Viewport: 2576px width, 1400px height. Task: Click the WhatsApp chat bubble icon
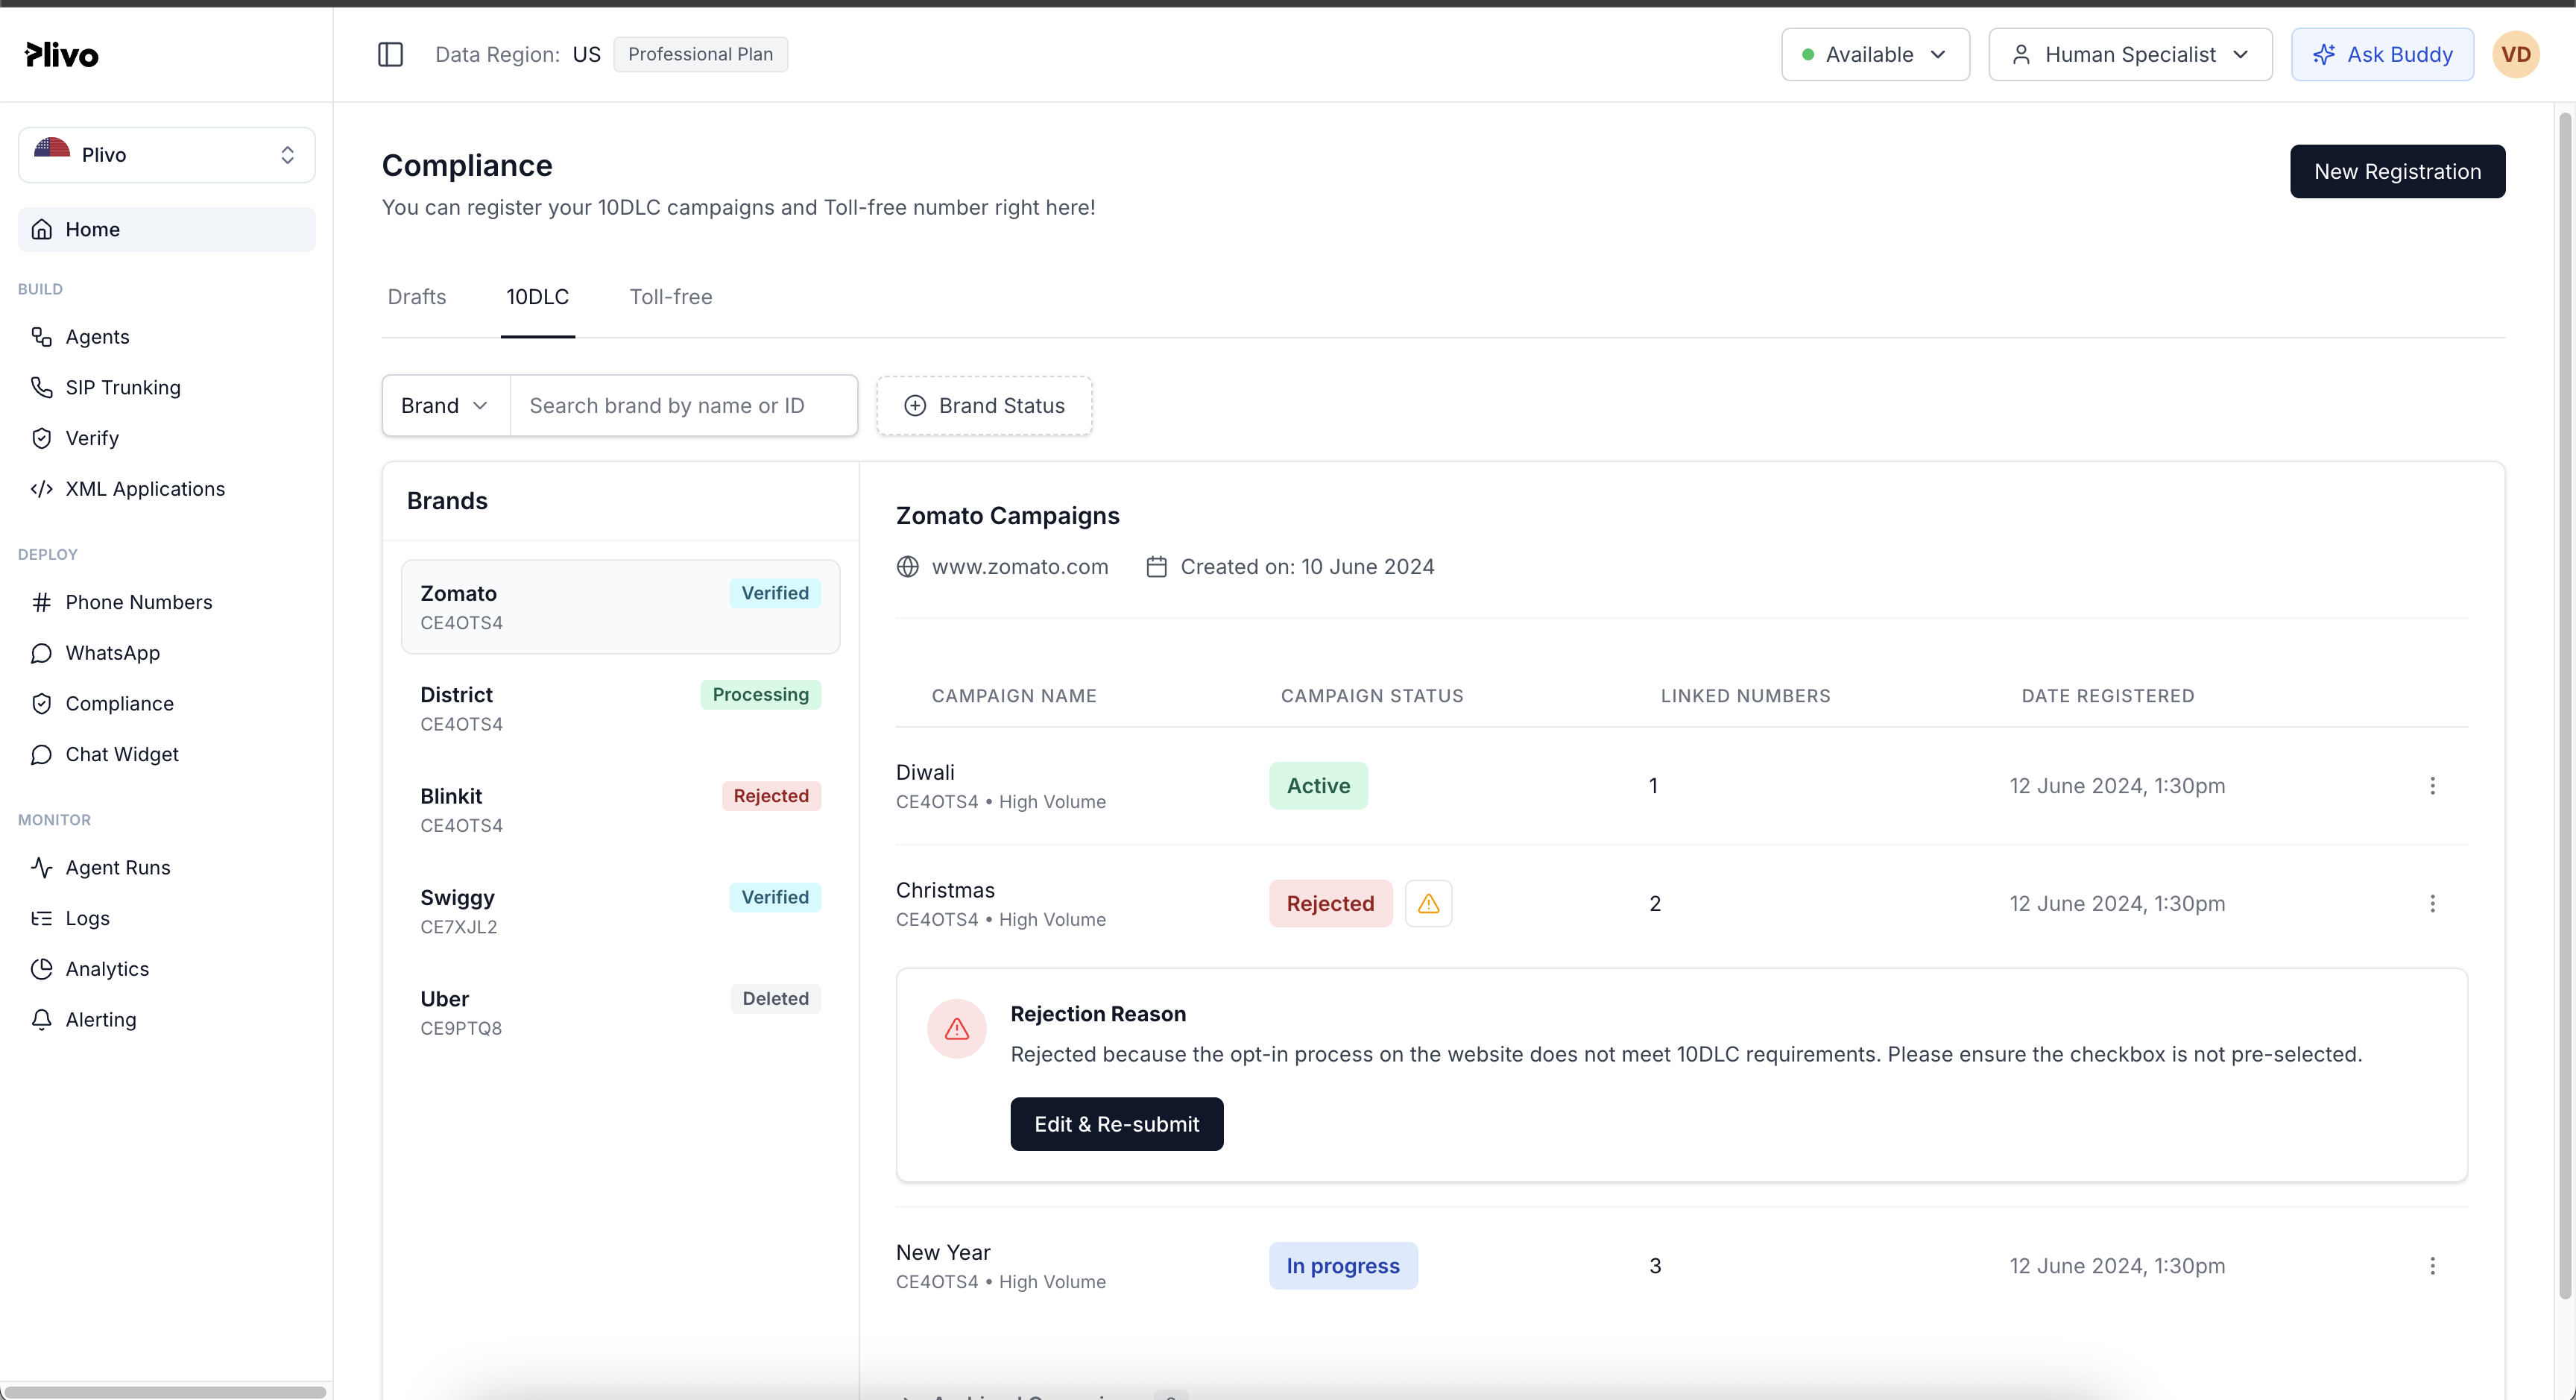click(41, 653)
